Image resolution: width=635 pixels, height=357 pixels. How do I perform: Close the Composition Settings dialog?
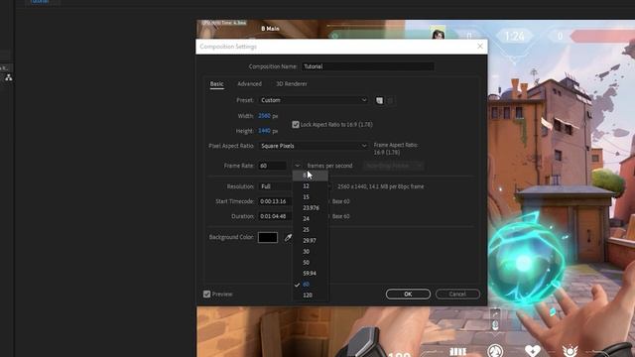coord(480,47)
